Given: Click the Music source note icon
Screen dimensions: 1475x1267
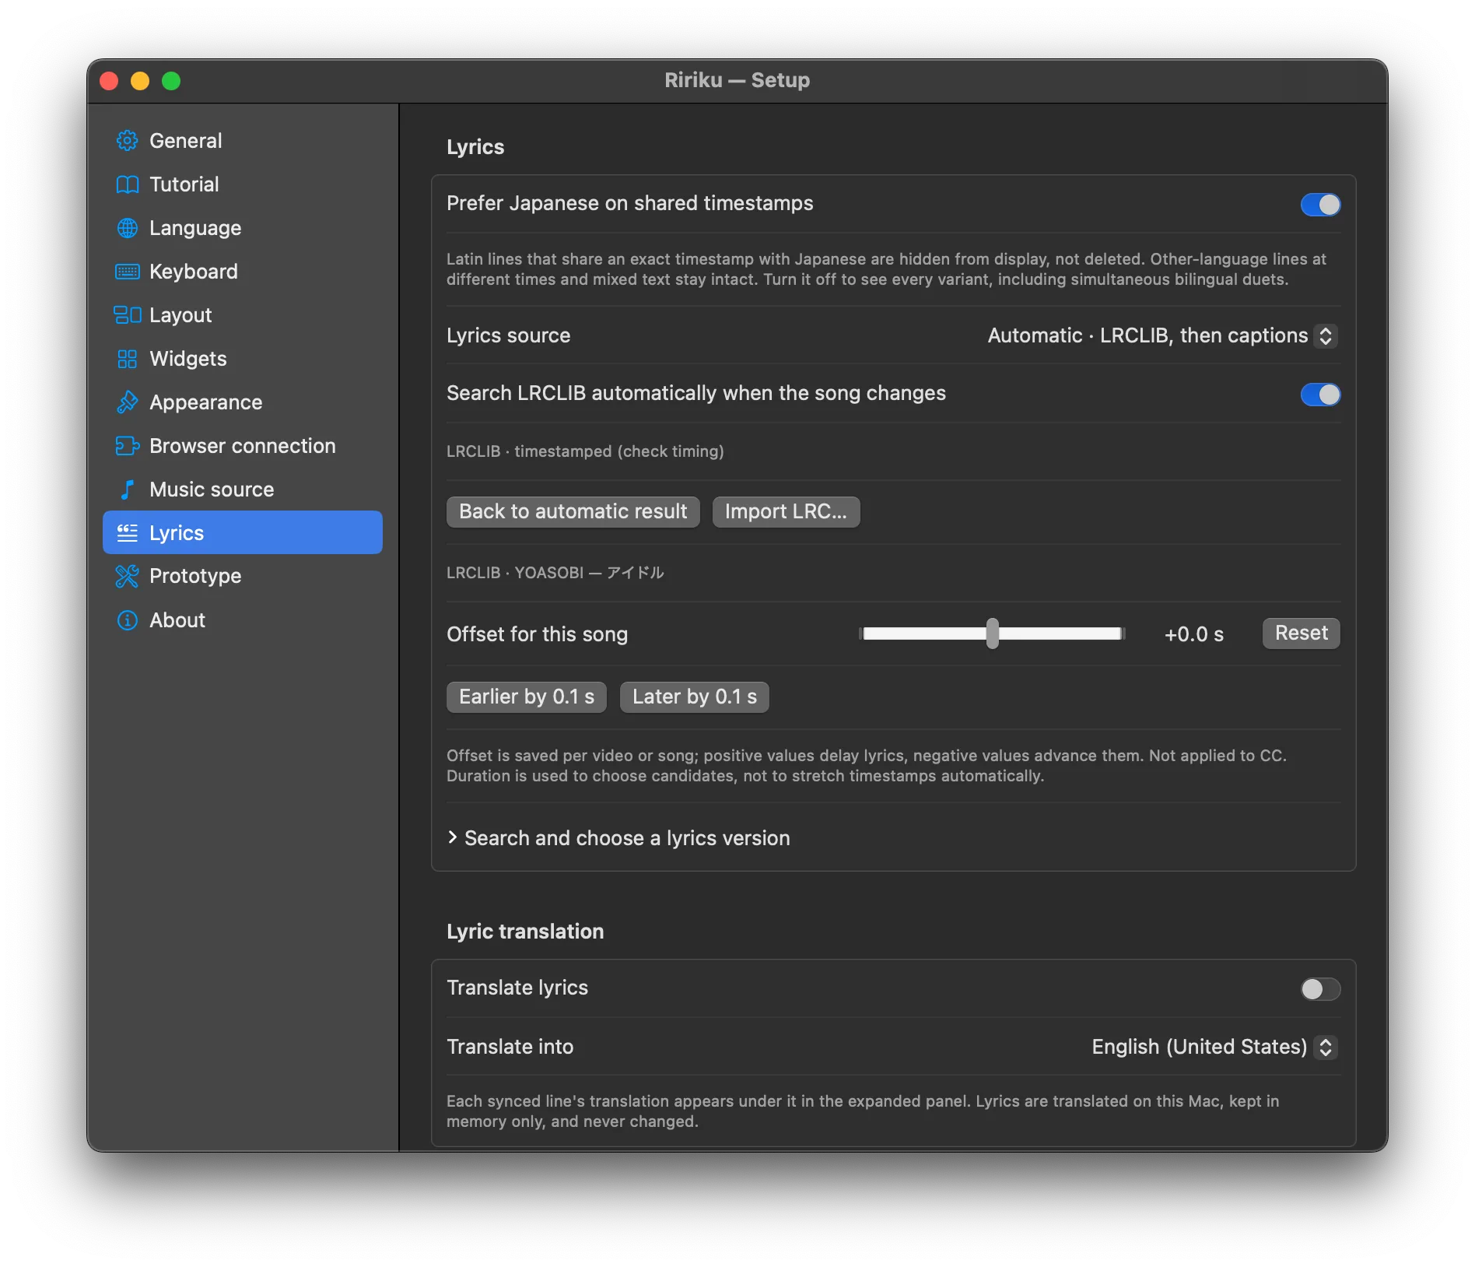Looking at the screenshot, I should coord(127,490).
